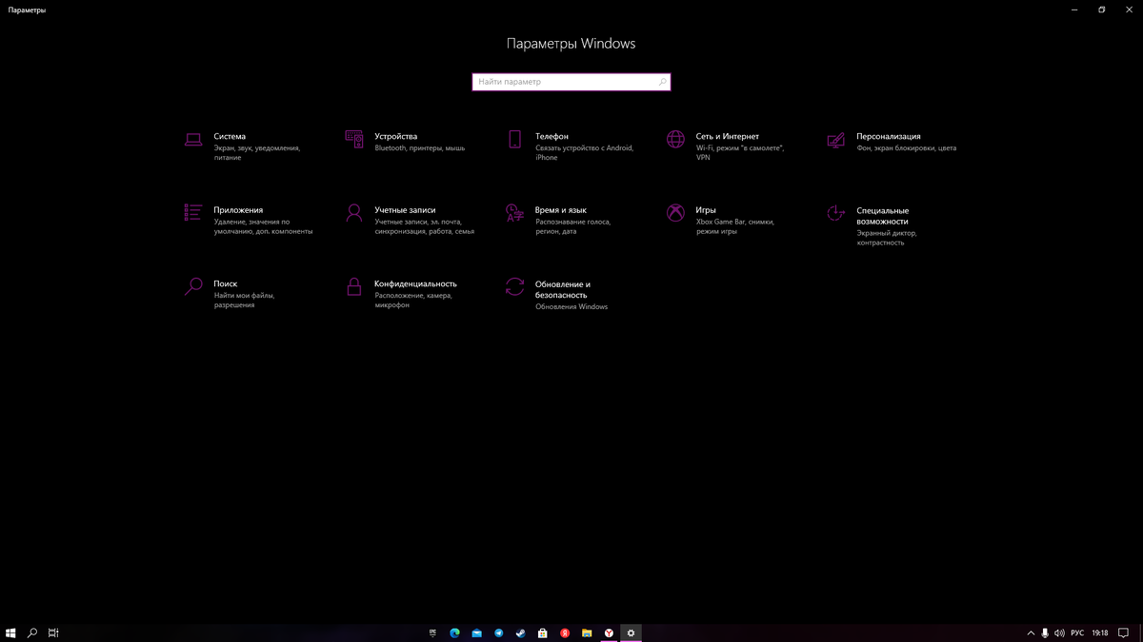Open the Windows Start menu
1143x642 pixels.
[10, 632]
